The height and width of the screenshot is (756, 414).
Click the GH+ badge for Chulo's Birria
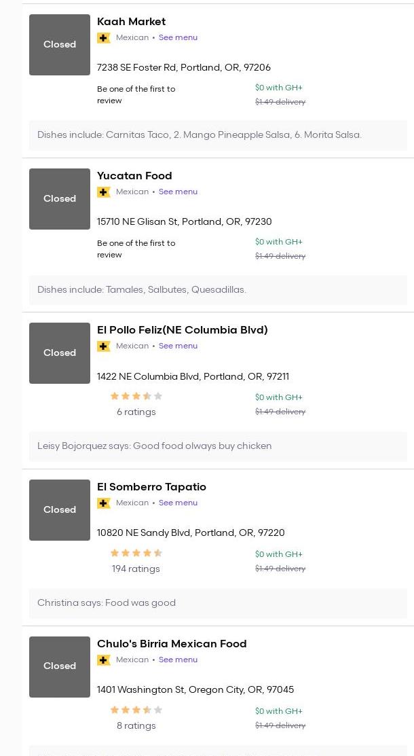pyautogui.click(x=104, y=660)
